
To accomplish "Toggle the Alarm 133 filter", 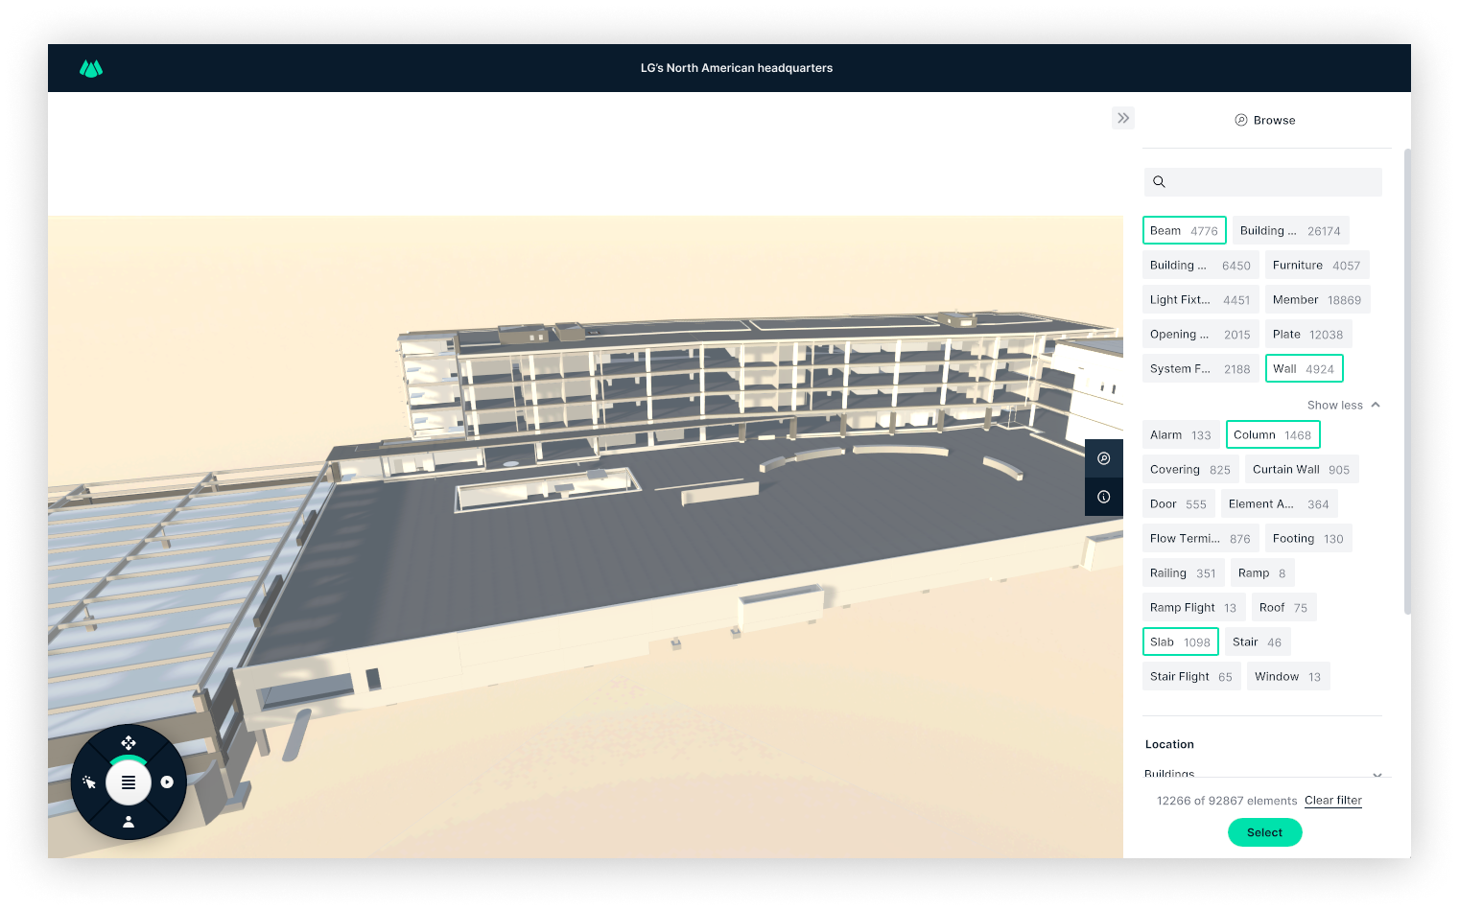I will click(1181, 434).
